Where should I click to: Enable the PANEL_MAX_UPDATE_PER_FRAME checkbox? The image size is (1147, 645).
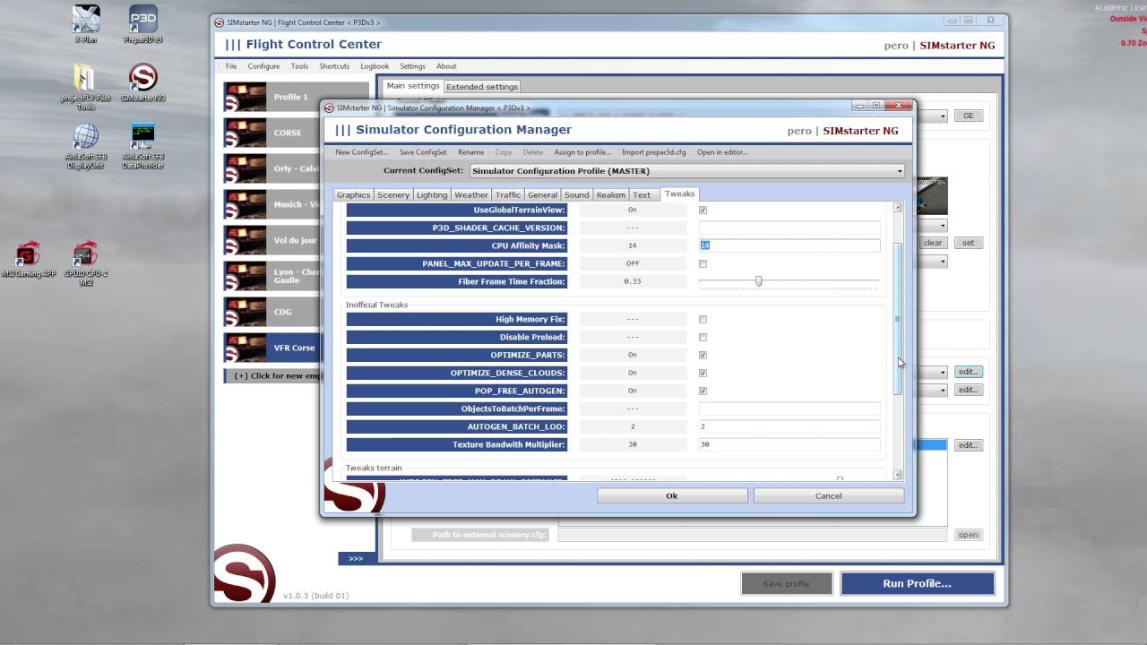703,263
